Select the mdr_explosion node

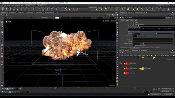pos(127,69)
